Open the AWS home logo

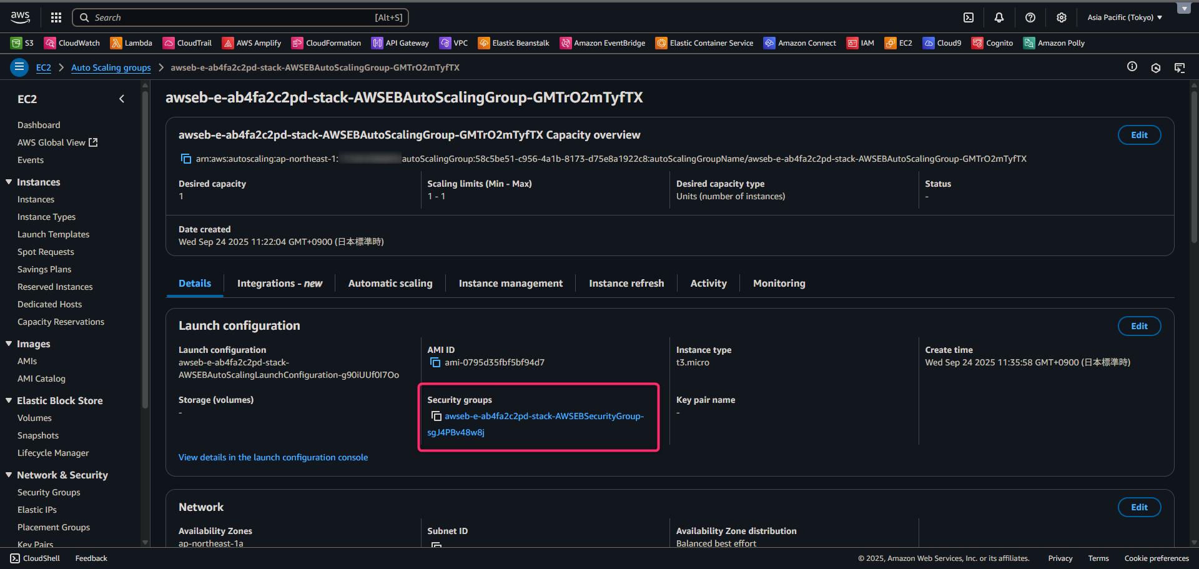point(20,17)
